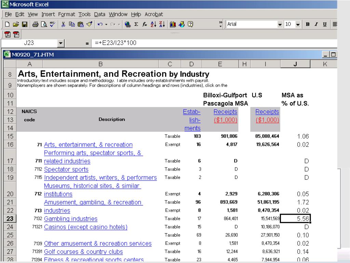Image resolution: width=350 pixels, height=263 pixels.
Task: Open the Edit menu
Action: pos(19,14)
